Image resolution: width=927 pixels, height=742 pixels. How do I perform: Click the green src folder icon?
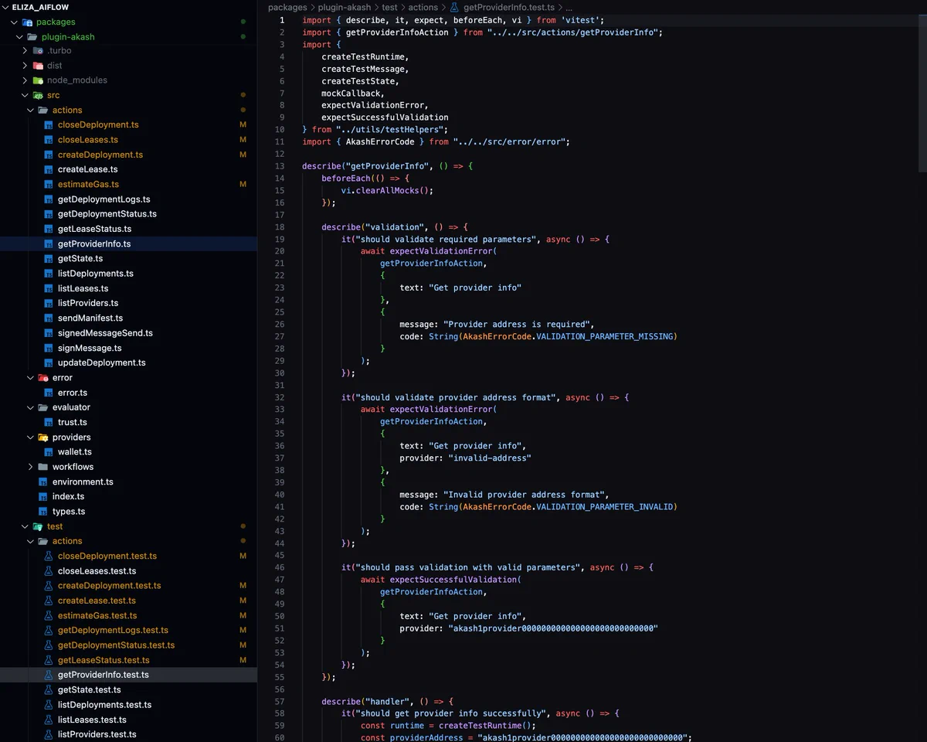pyautogui.click(x=38, y=95)
